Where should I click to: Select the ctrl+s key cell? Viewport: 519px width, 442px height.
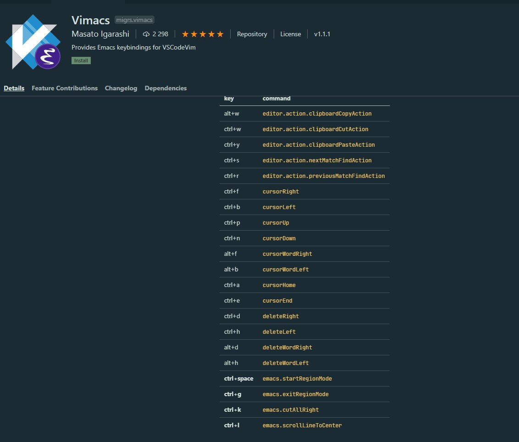pyautogui.click(x=232, y=160)
